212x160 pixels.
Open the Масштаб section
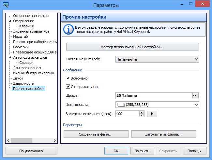click(21, 36)
